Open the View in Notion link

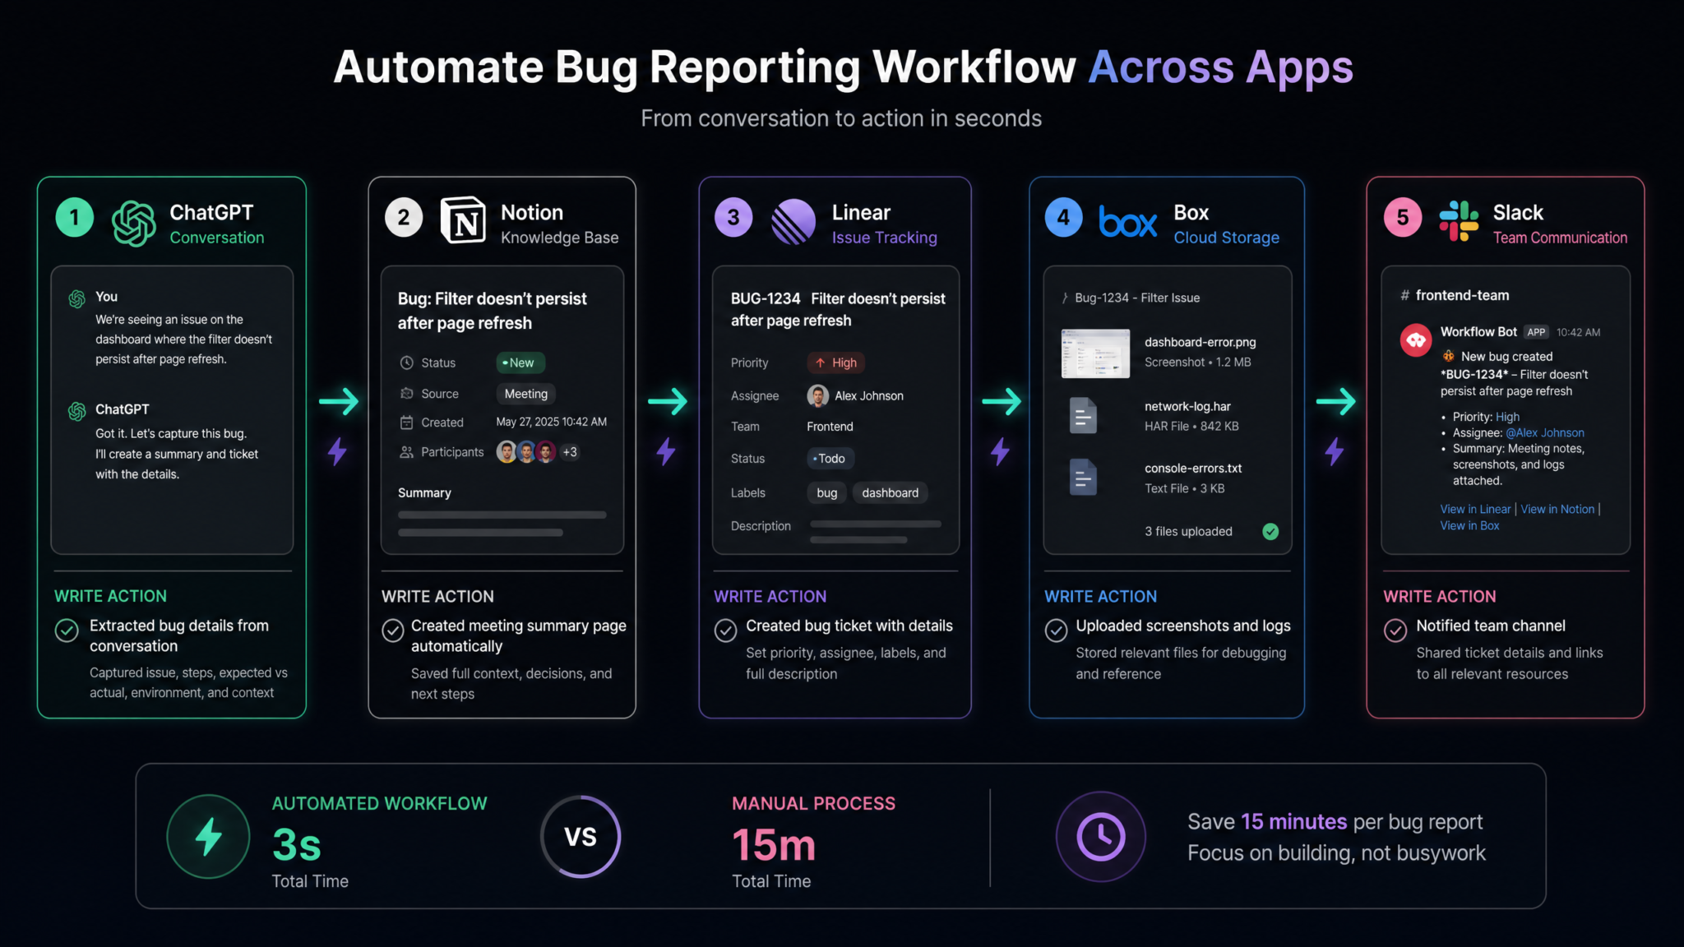coord(1557,510)
